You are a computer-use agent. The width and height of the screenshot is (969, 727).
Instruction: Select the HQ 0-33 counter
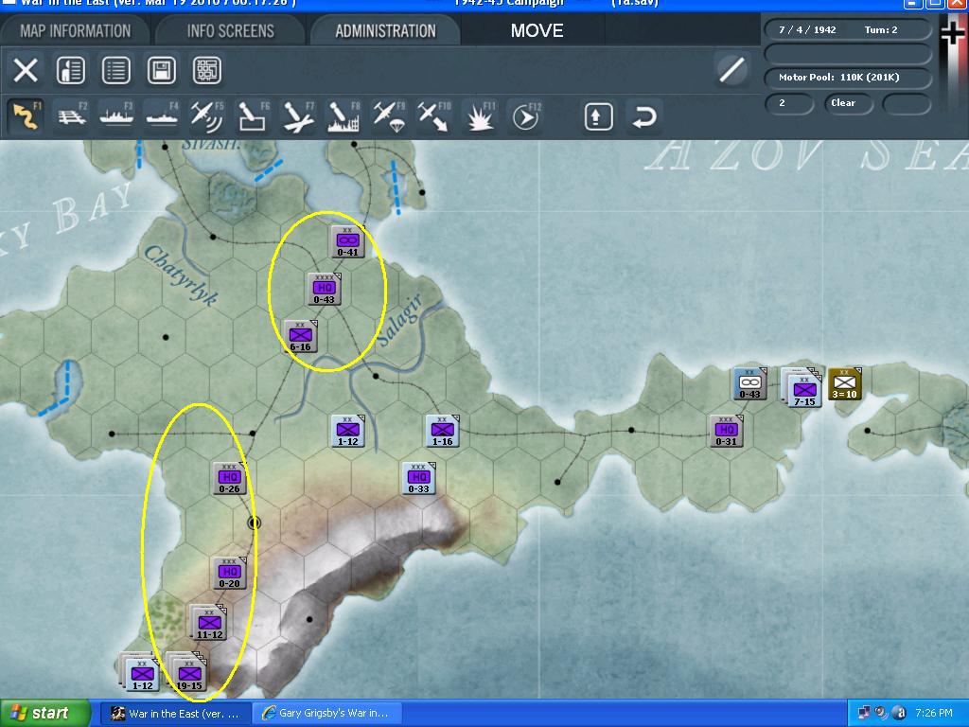click(x=419, y=478)
